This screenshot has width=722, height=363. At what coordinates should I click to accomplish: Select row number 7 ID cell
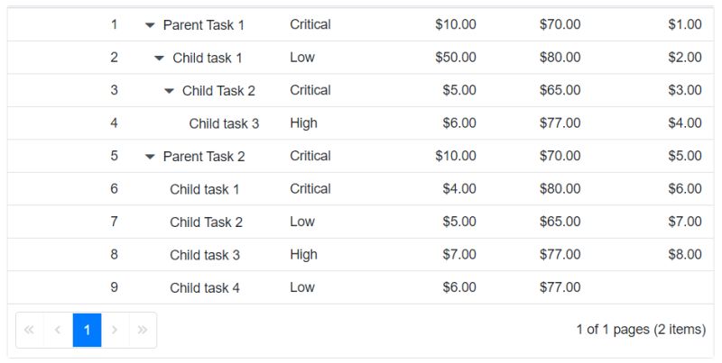pos(114,222)
